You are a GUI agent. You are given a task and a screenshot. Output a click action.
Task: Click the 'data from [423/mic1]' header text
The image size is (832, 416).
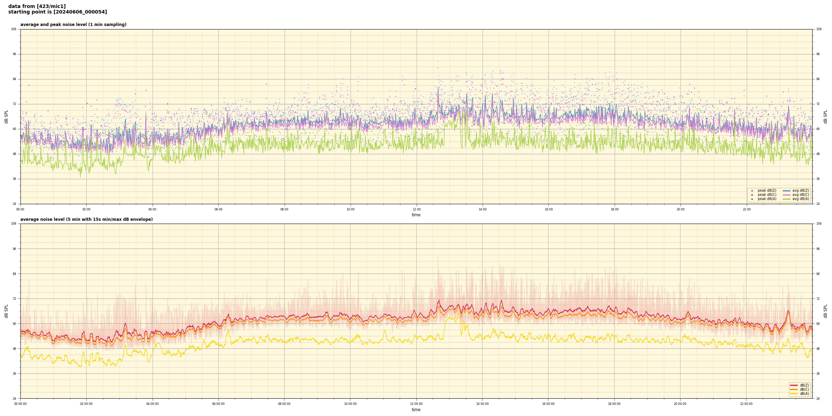click(37, 6)
